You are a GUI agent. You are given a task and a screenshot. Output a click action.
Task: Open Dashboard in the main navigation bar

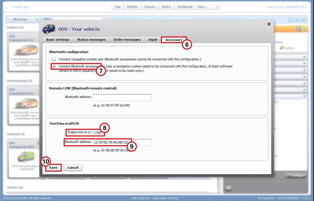185,7
